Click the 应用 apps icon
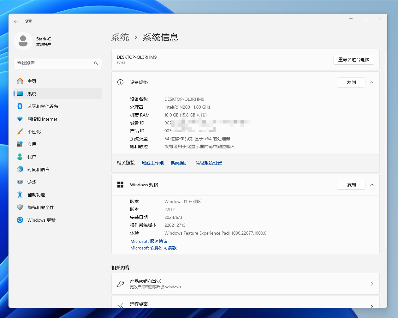This screenshot has width=398, height=318. (20, 144)
